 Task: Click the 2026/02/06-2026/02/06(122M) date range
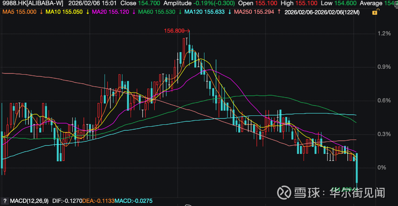click(x=322, y=12)
